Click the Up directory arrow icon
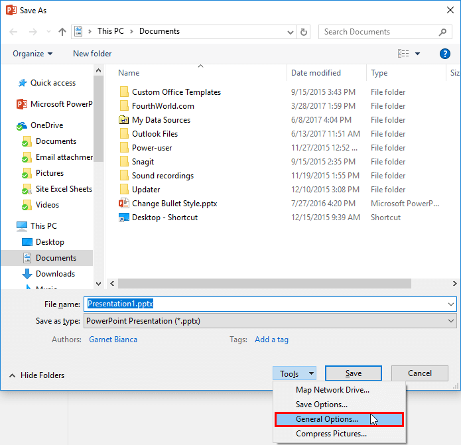461x445 pixels. [62, 32]
